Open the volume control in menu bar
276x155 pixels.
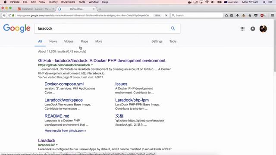213,2
